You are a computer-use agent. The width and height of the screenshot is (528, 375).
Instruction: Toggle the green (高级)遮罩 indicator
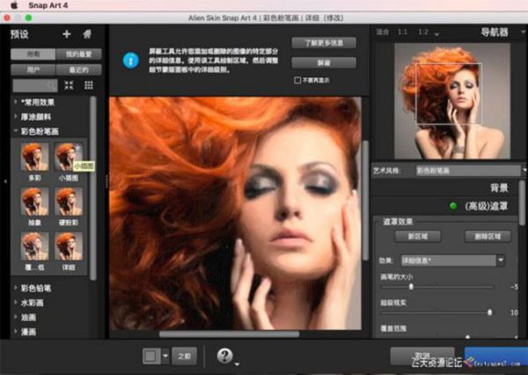(x=452, y=207)
